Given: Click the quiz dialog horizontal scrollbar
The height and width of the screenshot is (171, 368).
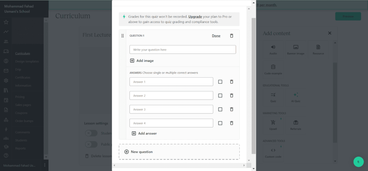Looking at the screenshot, I should pos(179,165).
